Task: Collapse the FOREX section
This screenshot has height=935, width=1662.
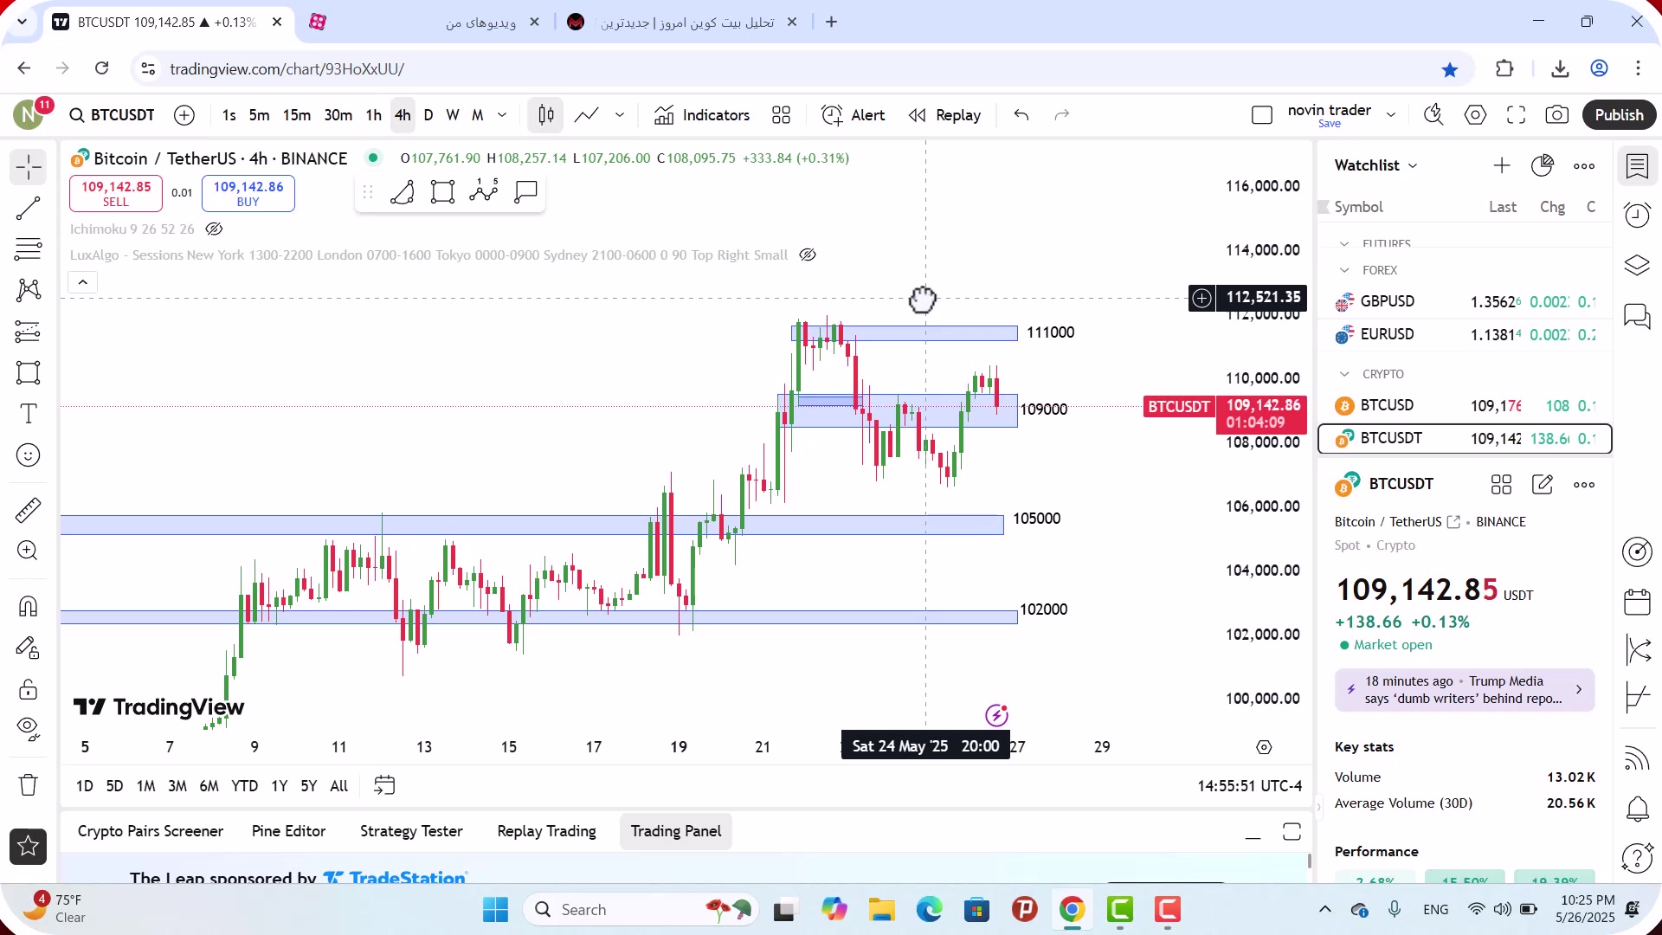Action: click(1344, 270)
